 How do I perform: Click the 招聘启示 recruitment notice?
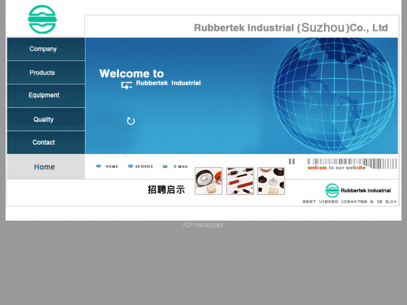click(166, 190)
